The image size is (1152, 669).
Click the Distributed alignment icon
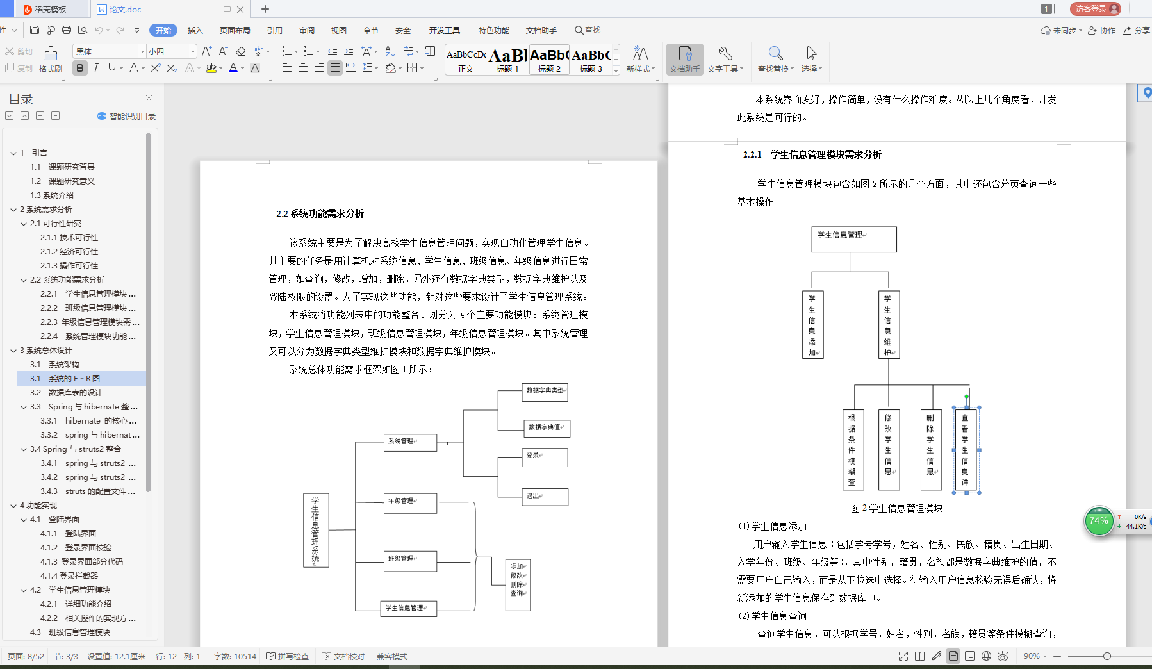(351, 68)
